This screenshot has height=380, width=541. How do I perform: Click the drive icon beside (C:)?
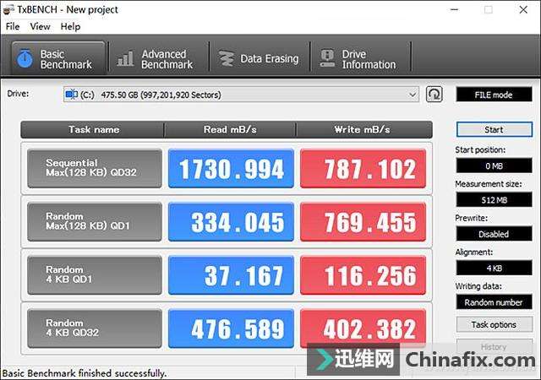coord(71,94)
